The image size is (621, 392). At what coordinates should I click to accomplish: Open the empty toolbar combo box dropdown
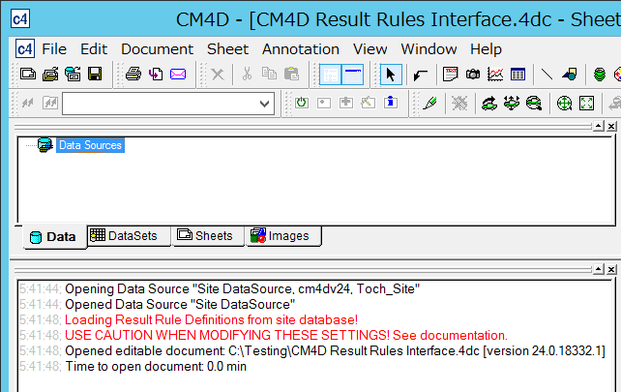pyautogui.click(x=265, y=103)
